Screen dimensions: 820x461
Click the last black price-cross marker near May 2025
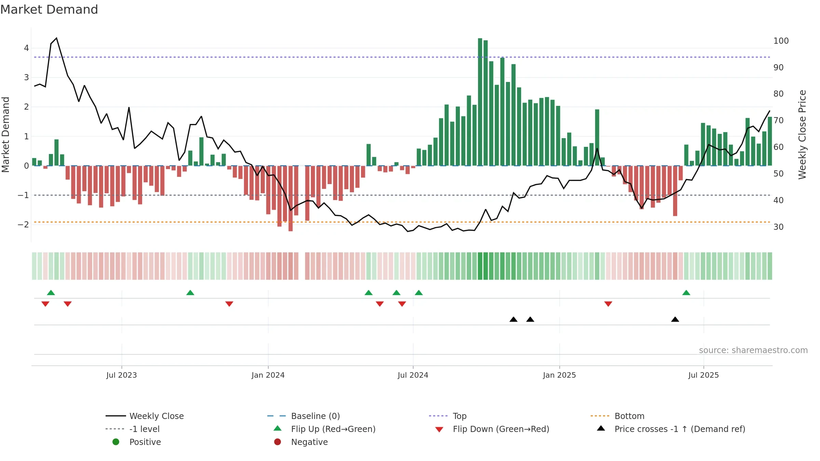(x=675, y=319)
